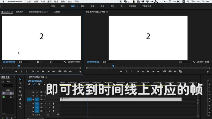Select the Ripple Edit tool
The width and height of the screenshot is (212, 119).
point(20,87)
